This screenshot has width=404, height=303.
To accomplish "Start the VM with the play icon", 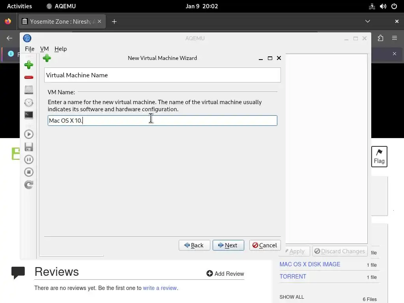I will click(x=28, y=134).
